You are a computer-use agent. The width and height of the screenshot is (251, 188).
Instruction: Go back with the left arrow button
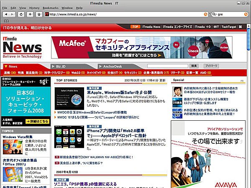6,14
